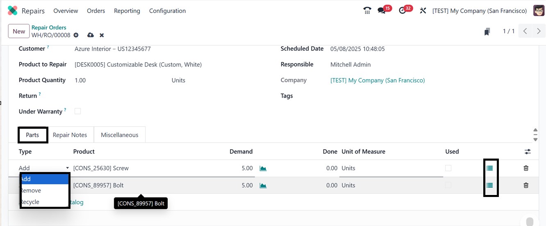Open the conversations chat icon
The image size is (546, 226).
click(x=382, y=11)
